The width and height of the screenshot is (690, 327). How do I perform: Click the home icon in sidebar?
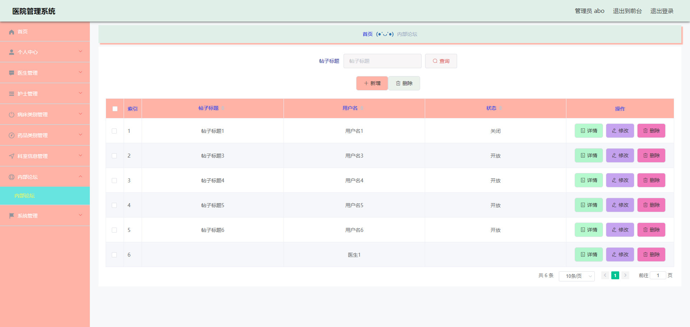point(11,32)
